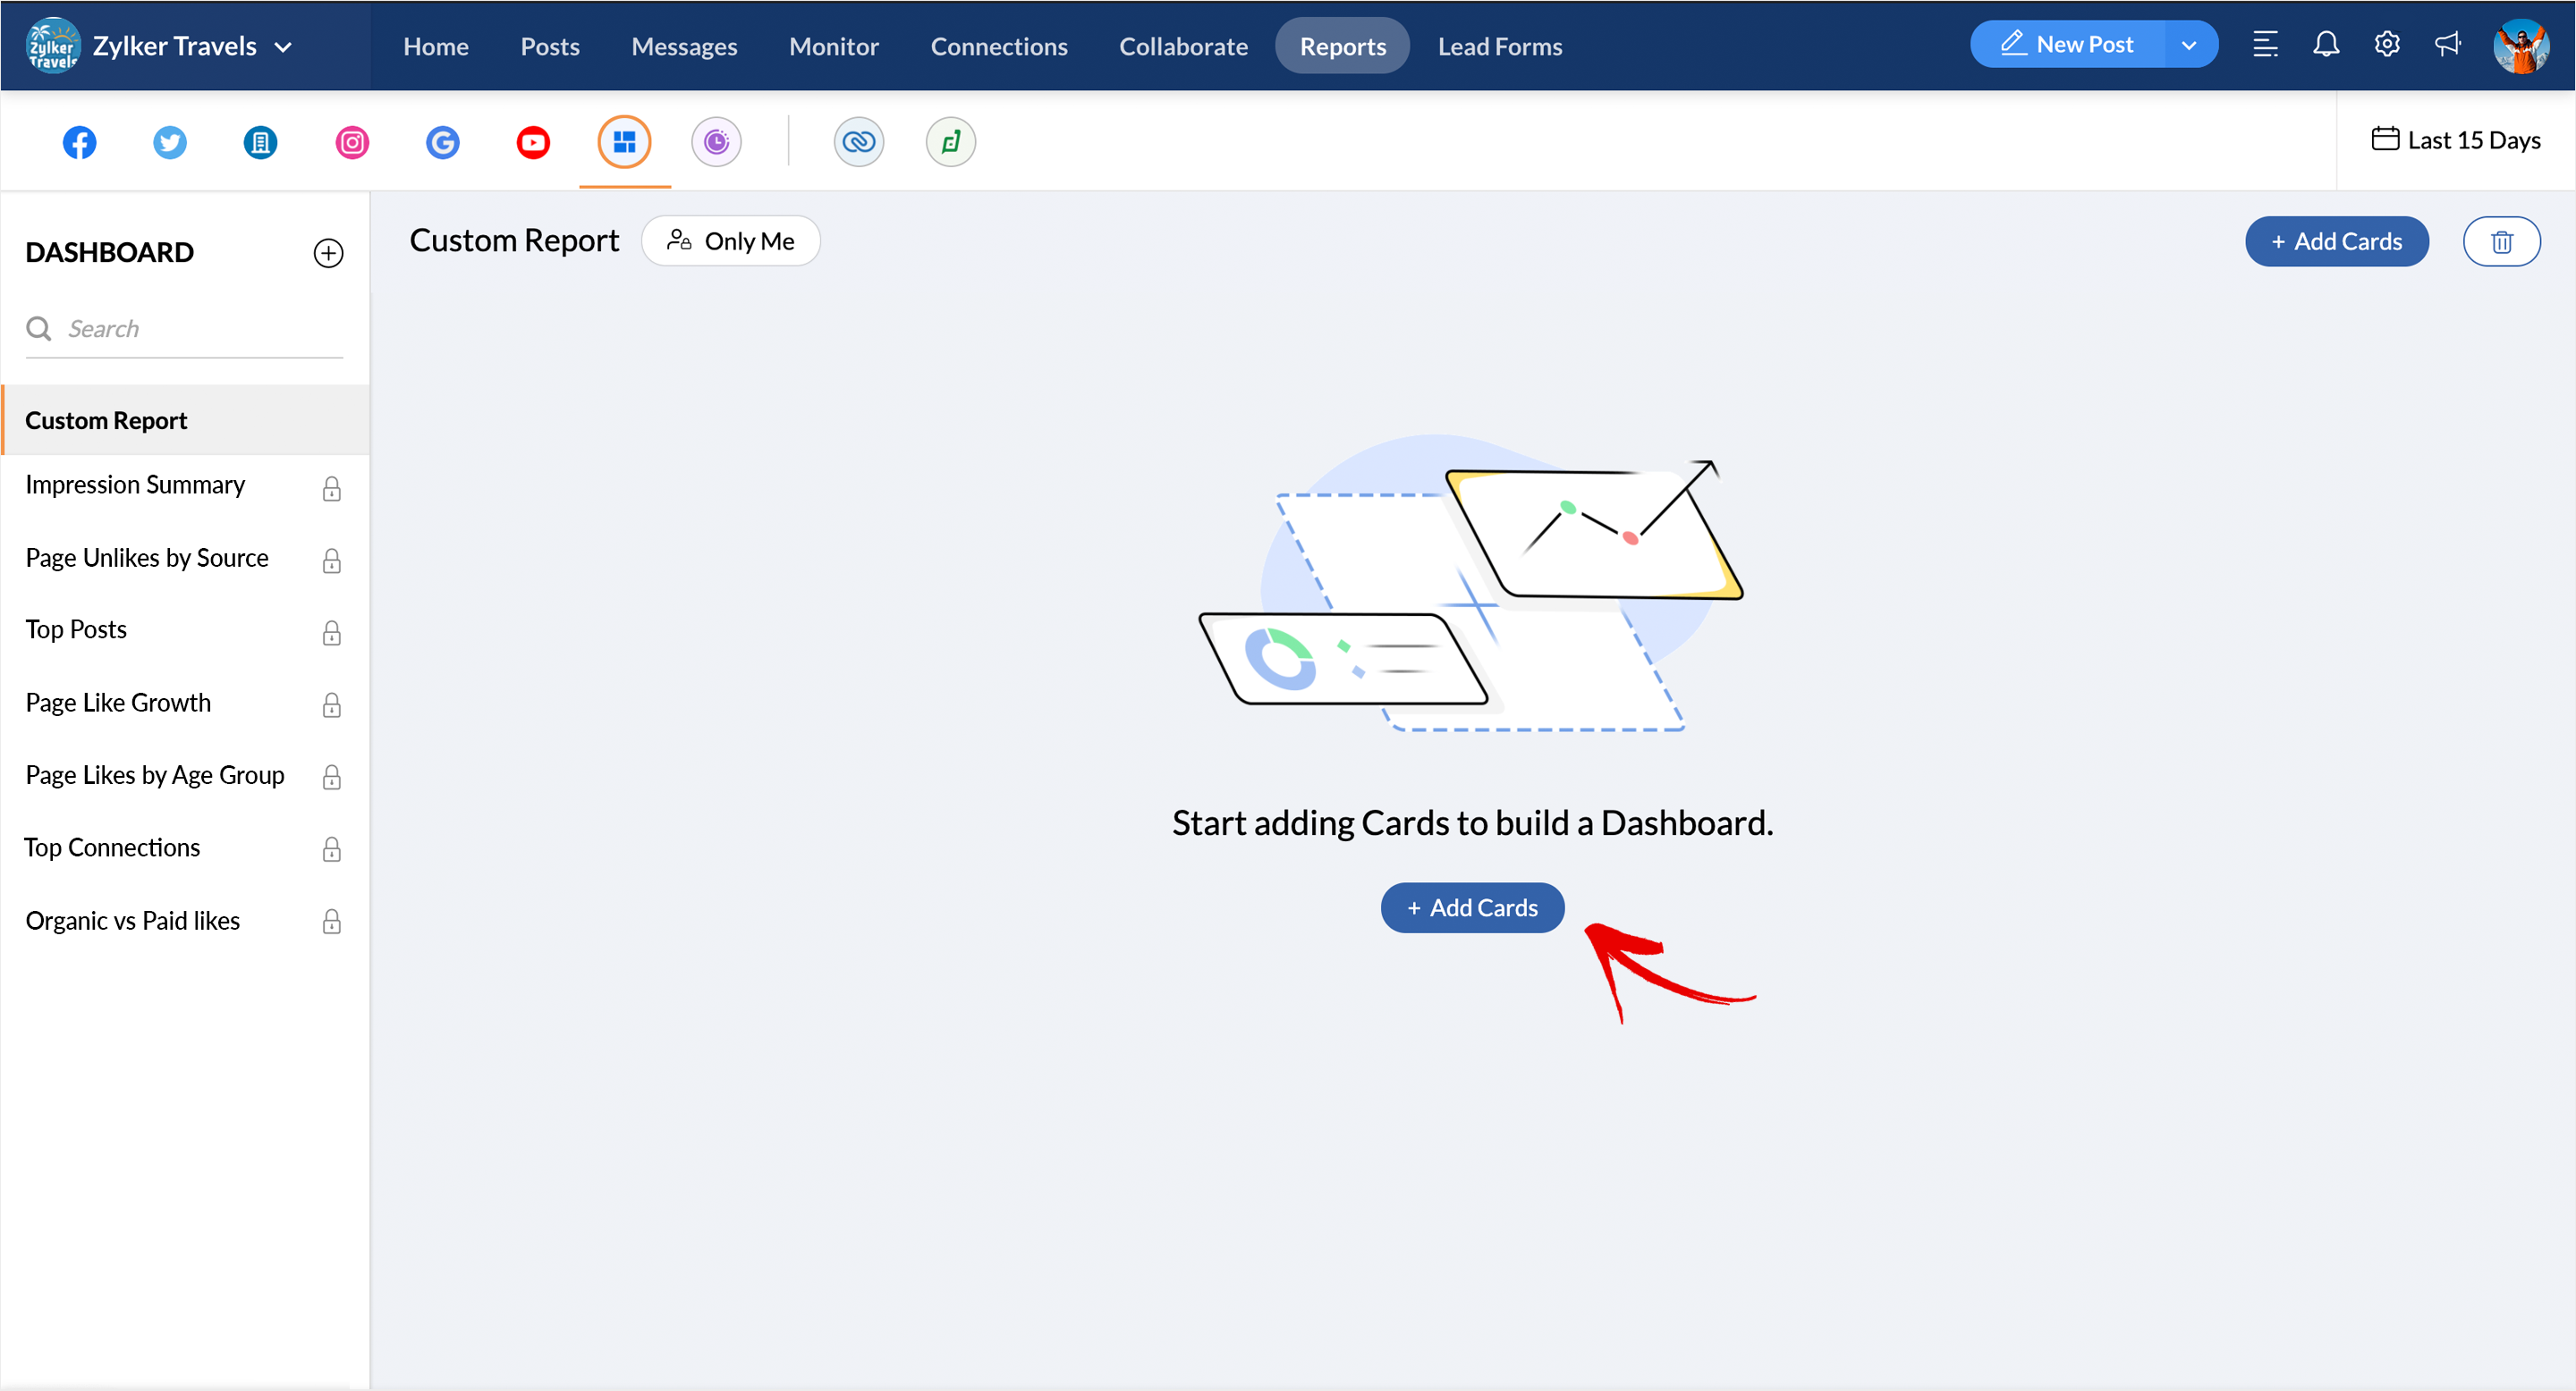Screen dimensions: 2576x1391
Task: Open the purple scheduled reports icon
Action: pos(716,142)
